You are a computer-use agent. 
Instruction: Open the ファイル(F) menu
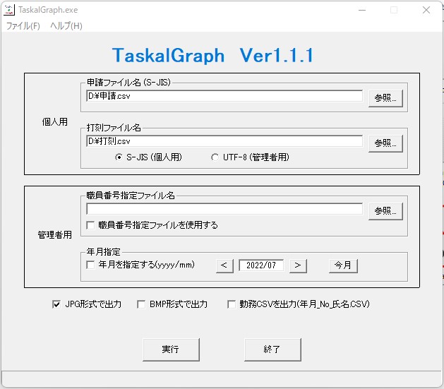23,26
